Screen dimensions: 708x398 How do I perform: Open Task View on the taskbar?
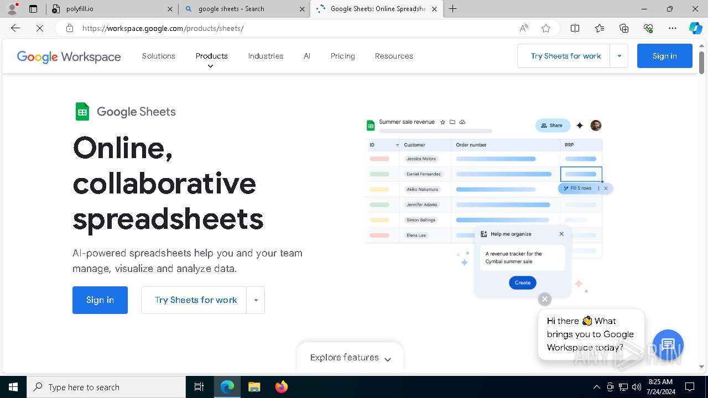(199, 387)
